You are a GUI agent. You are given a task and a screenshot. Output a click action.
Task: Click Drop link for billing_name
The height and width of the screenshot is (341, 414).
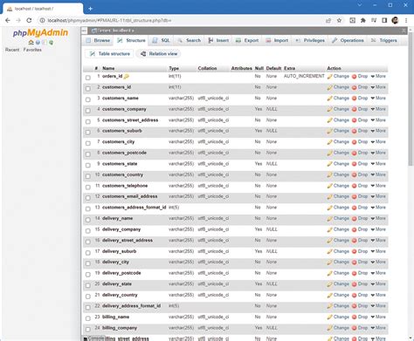(362, 317)
